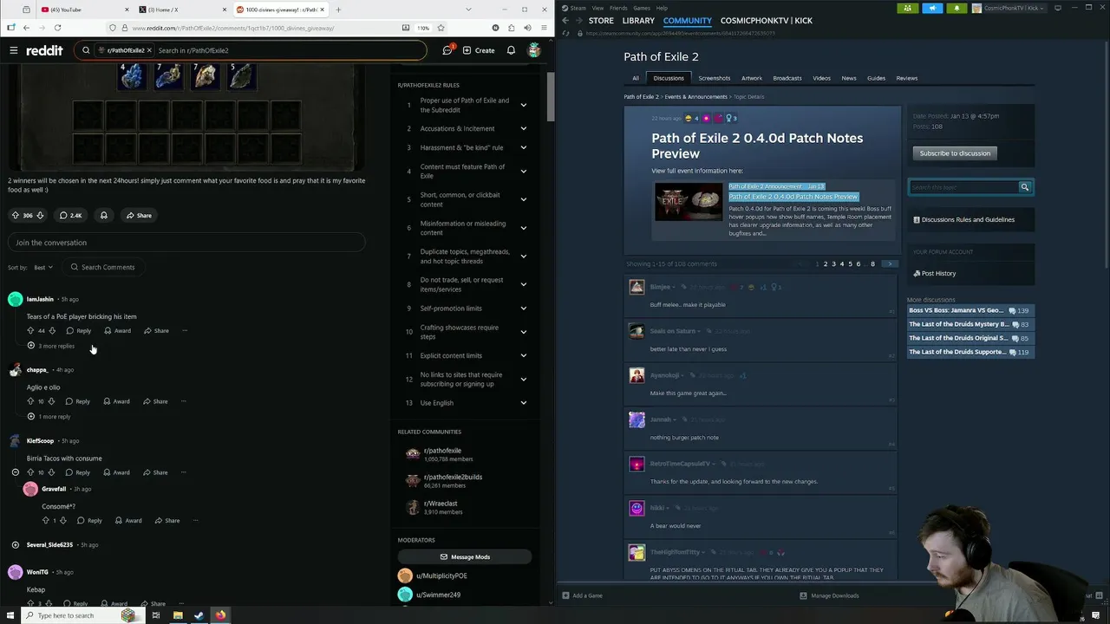Message the subreddit moderators
1110x624 pixels.
465,556
